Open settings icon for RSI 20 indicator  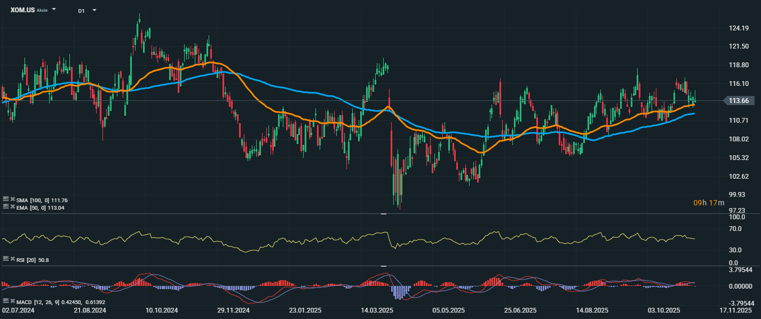[5, 258]
